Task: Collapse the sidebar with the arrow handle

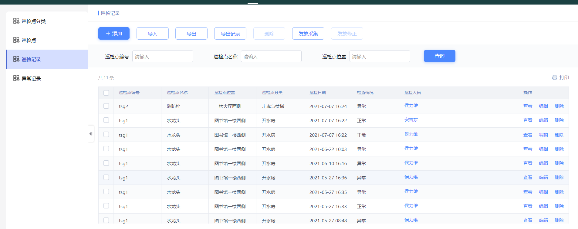Action: 90,134
